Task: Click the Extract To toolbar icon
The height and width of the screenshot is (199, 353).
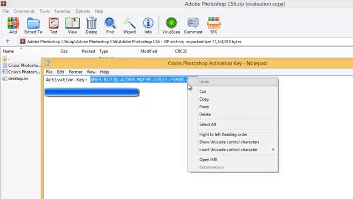Action: (x=33, y=25)
